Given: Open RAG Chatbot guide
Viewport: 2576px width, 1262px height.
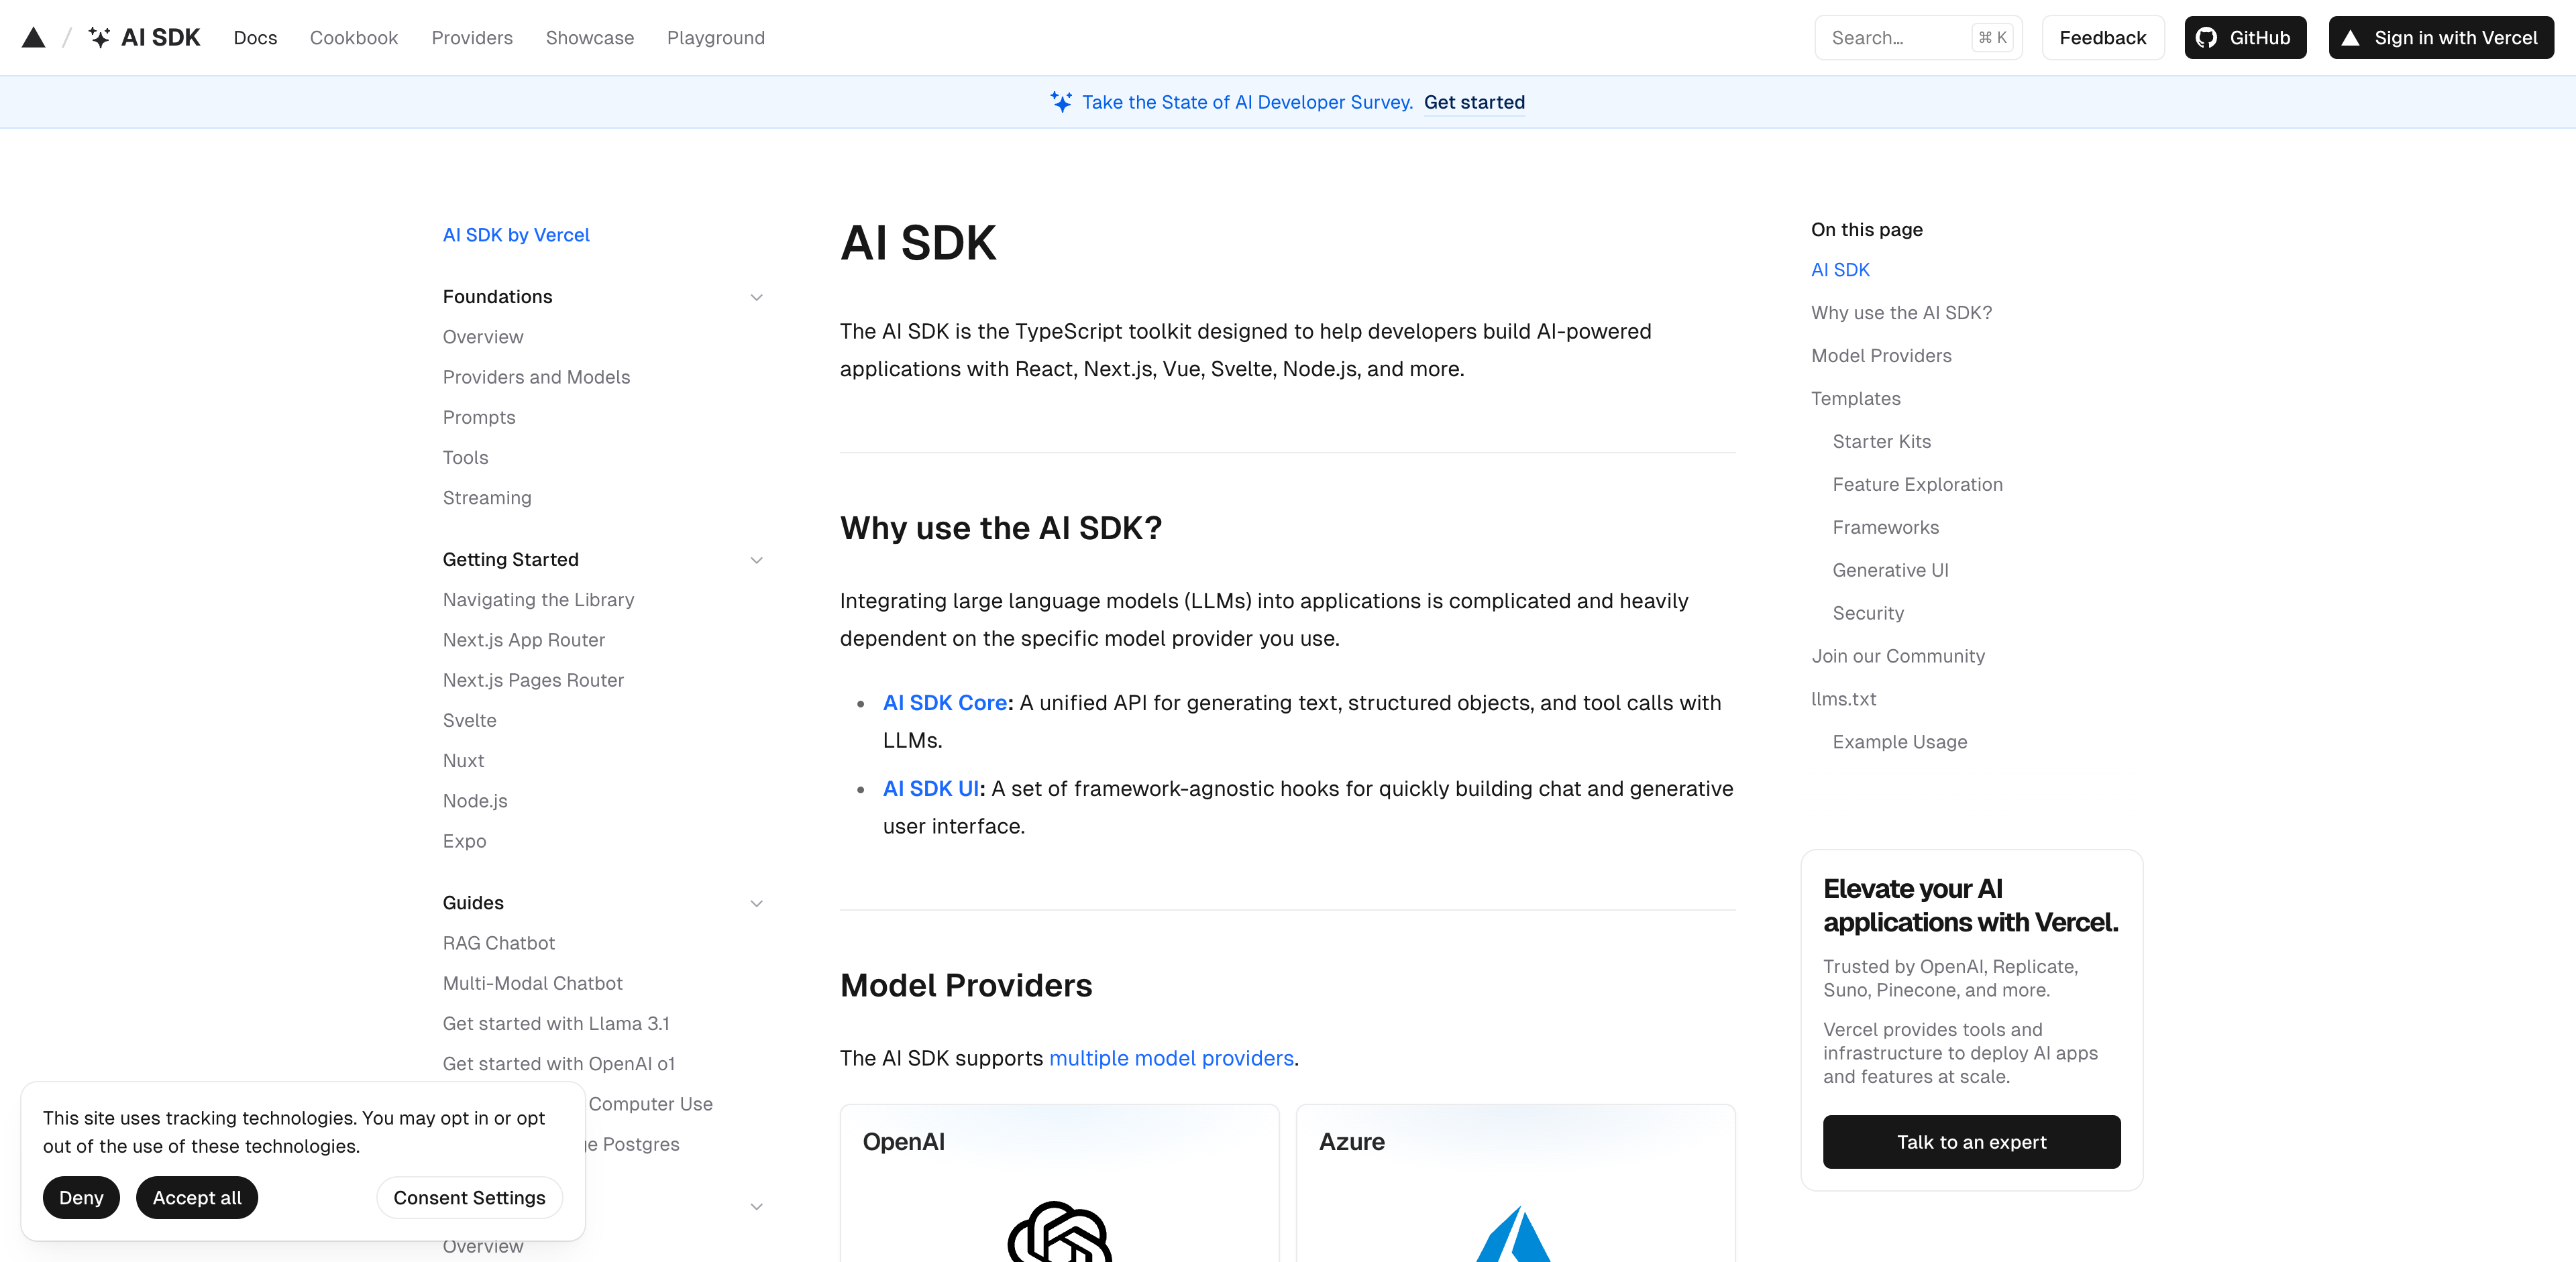Looking at the screenshot, I should coord(498,943).
